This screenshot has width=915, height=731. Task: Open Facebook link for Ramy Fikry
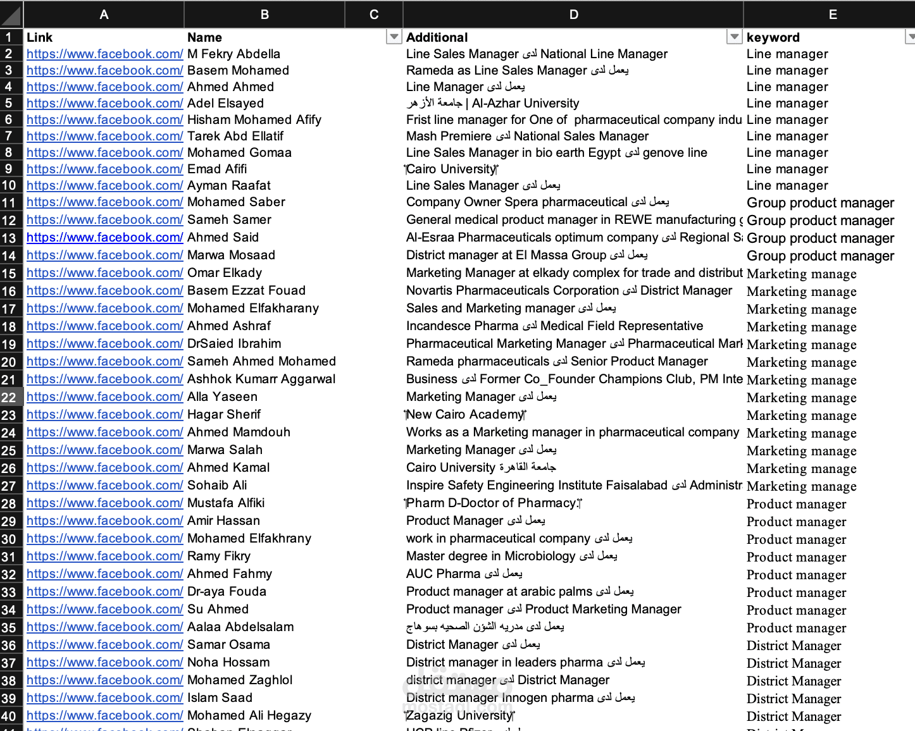104,556
